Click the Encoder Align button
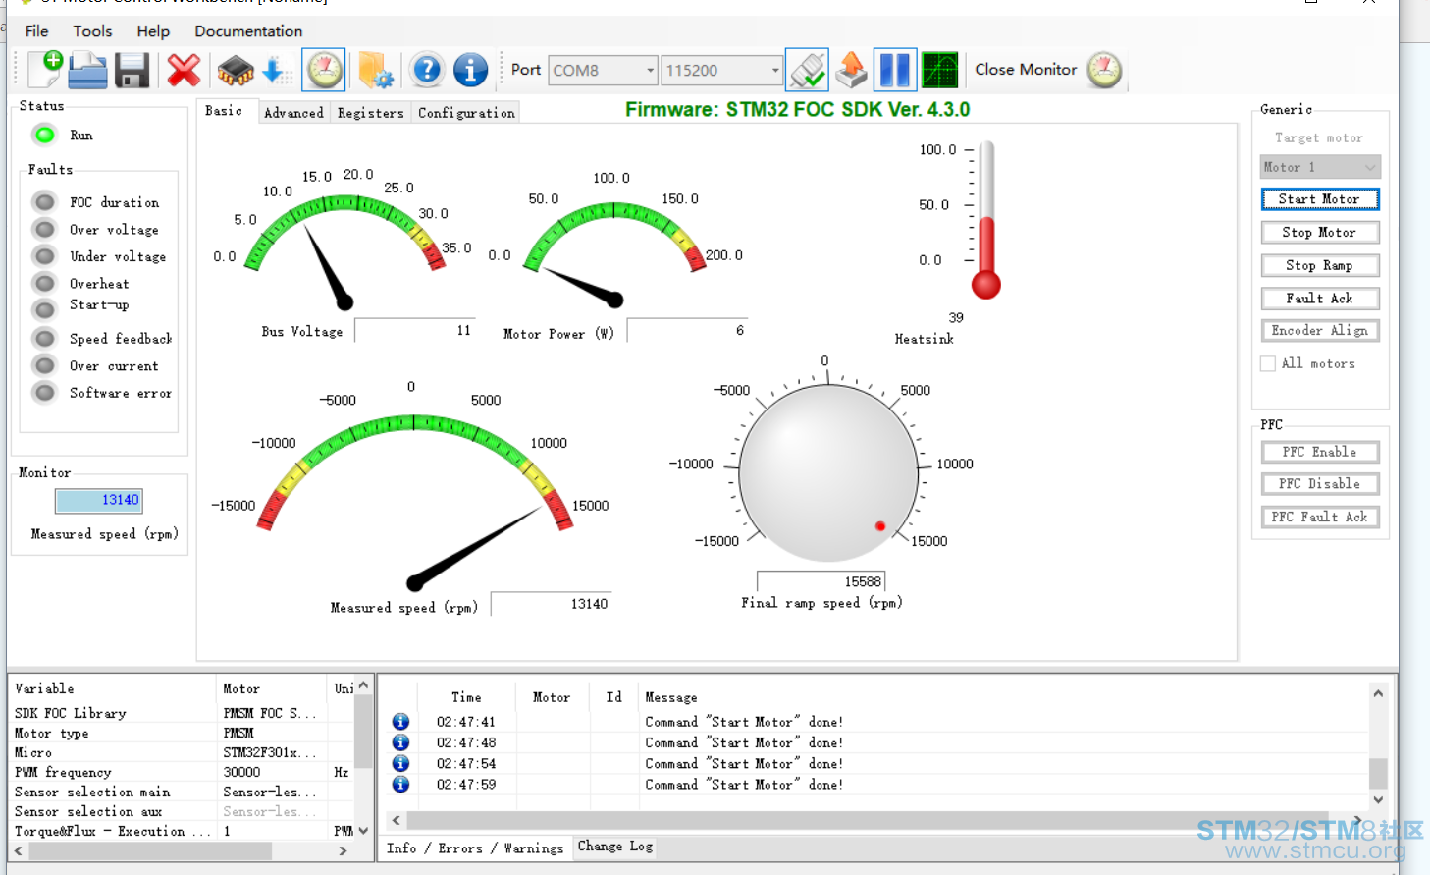 [1320, 331]
